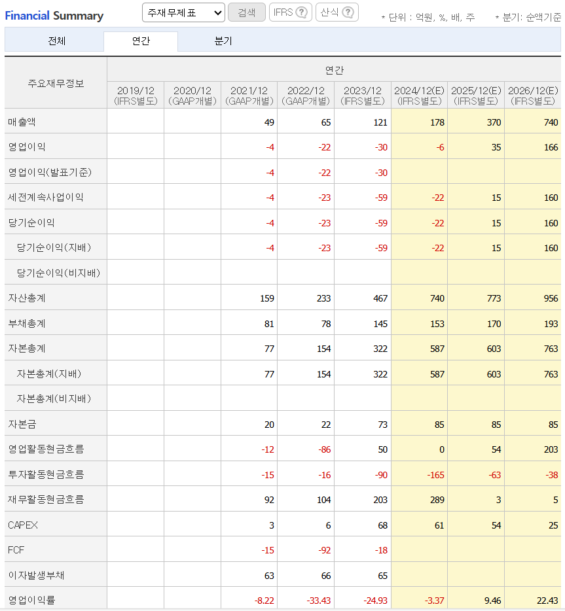
Task: Click the 영업이익 row label
Action: point(27,147)
